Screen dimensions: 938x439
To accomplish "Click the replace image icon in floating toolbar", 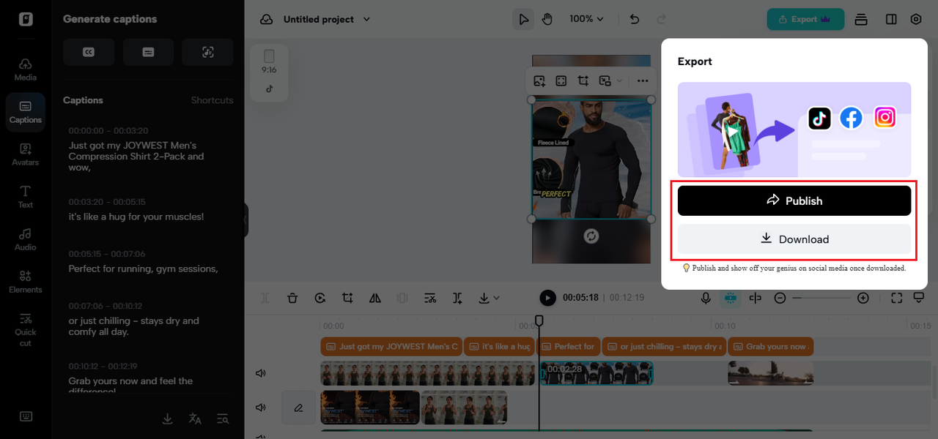I will [539, 80].
